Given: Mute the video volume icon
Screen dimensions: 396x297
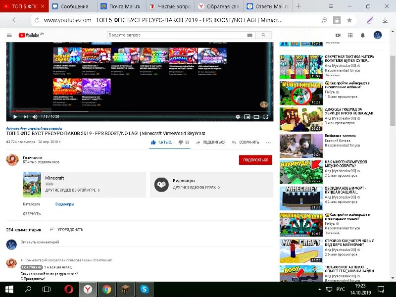Looking at the screenshot, I should pyautogui.click(x=35, y=117).
